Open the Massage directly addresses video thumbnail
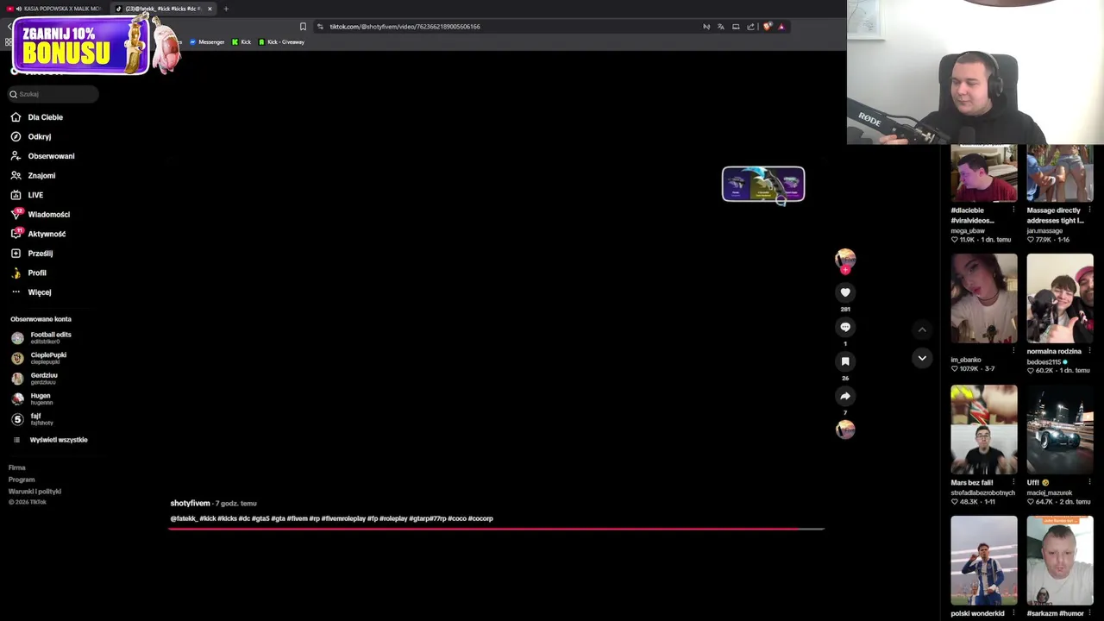The width and height of the screenshot is (1104, 621). click(1060, 173)
